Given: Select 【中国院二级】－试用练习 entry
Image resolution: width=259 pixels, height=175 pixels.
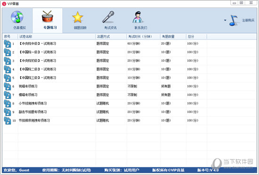Looking at the screenshot, I should pos(38,69).
